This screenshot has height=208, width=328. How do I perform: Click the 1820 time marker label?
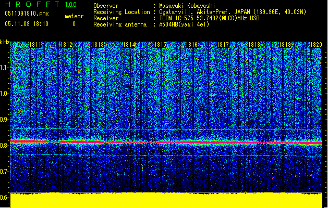click(x=316, y=45)
